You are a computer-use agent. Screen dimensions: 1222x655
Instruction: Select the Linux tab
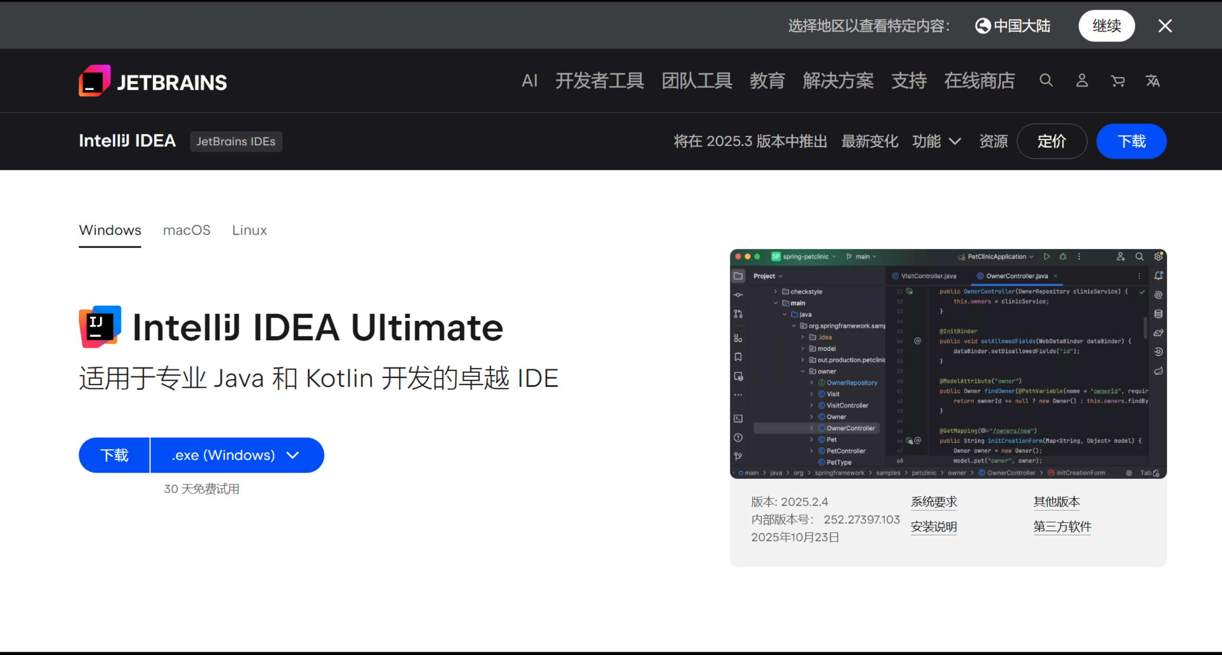[x=249, y=230]
